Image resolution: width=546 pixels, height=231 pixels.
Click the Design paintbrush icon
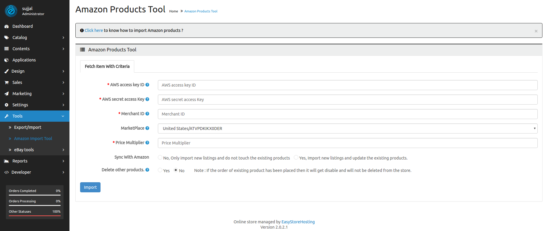(x=7, y=71)
